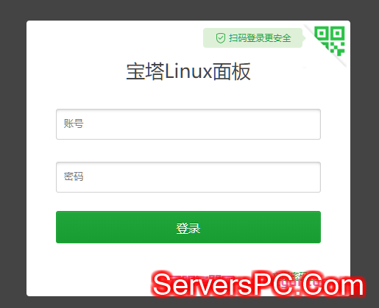Click the green shield icon in the tooltip
Image resolution: width=379 pixels, height=308 pixels.
221,38
